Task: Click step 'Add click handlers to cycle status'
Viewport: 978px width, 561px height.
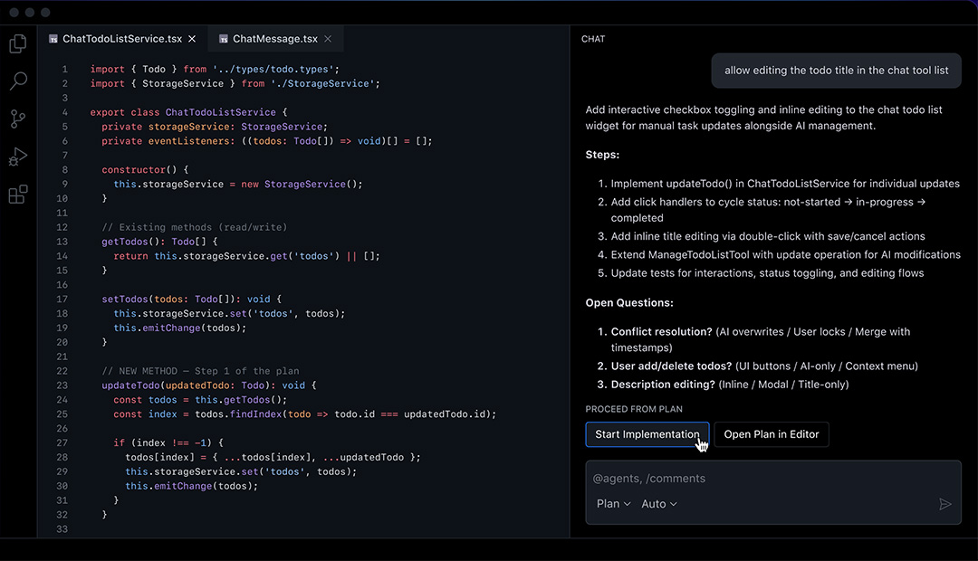Action: pos(768,209)
